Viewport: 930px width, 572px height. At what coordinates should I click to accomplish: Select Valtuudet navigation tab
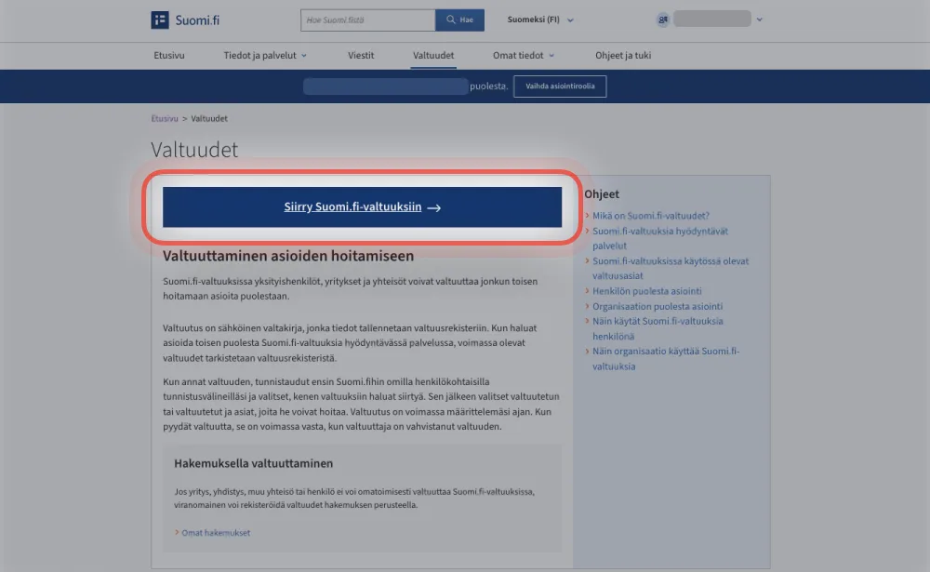433,55
